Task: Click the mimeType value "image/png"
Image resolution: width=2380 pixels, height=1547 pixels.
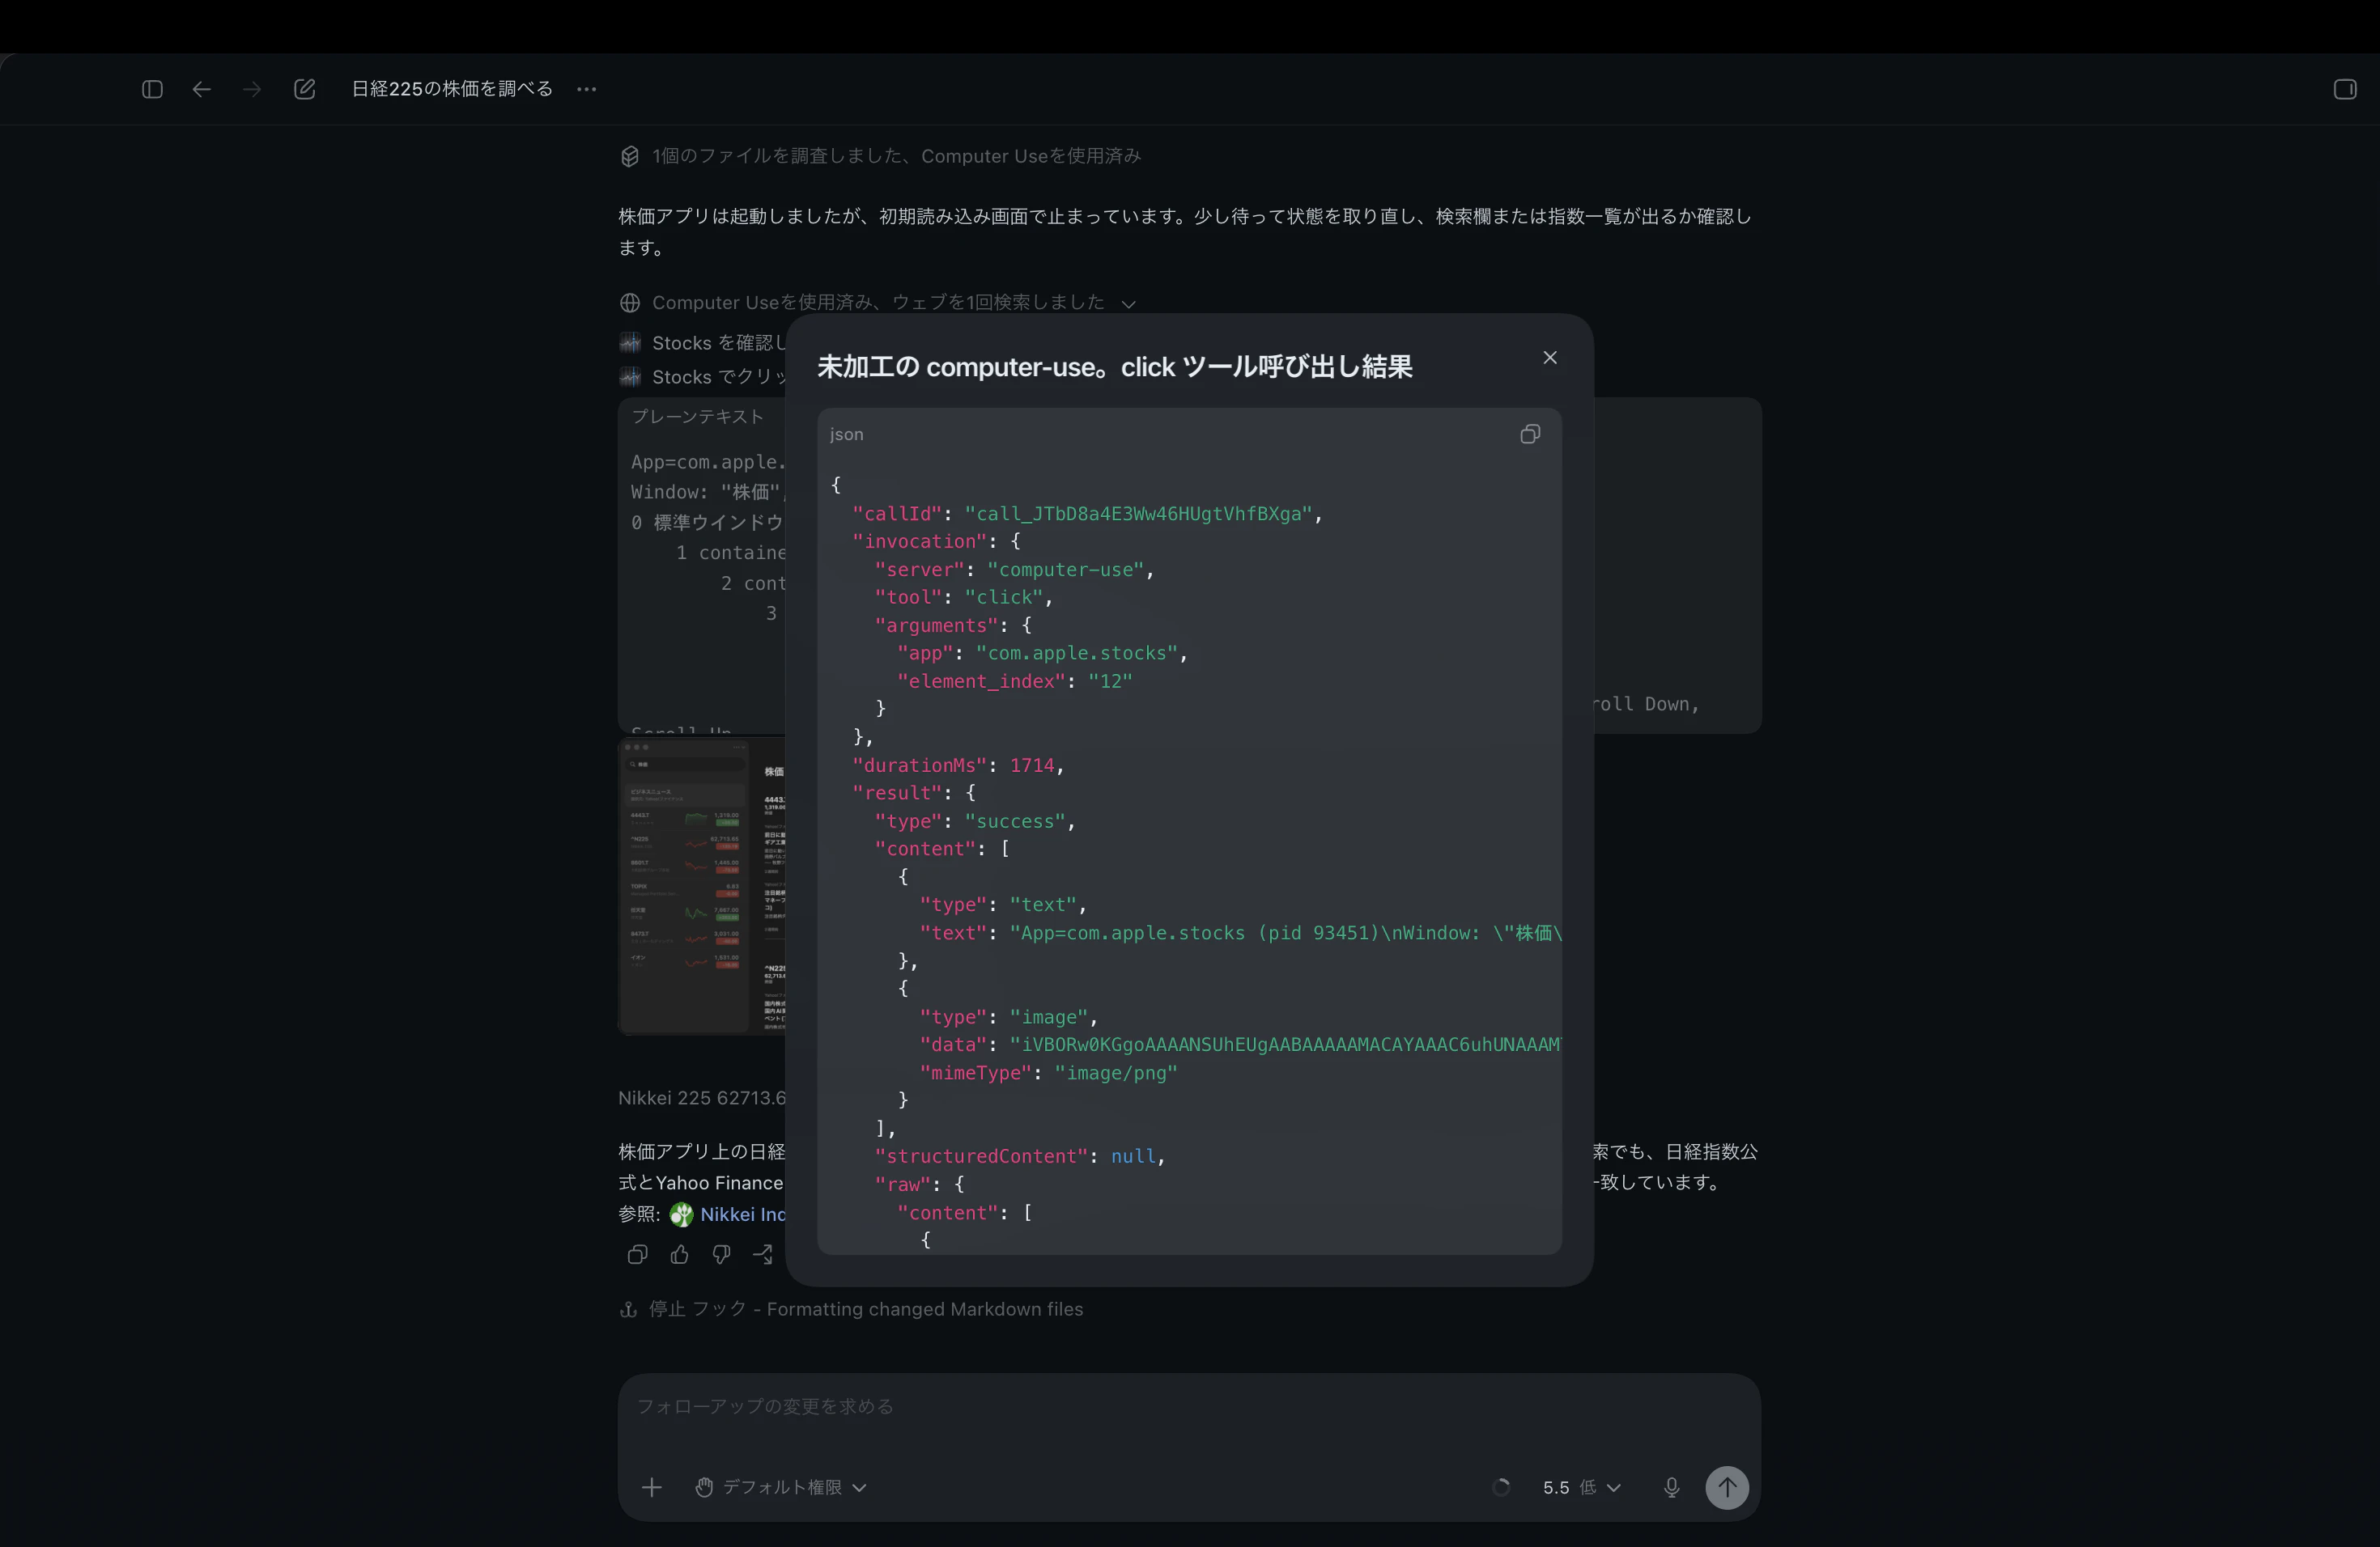Action: coord(1116,1074)
